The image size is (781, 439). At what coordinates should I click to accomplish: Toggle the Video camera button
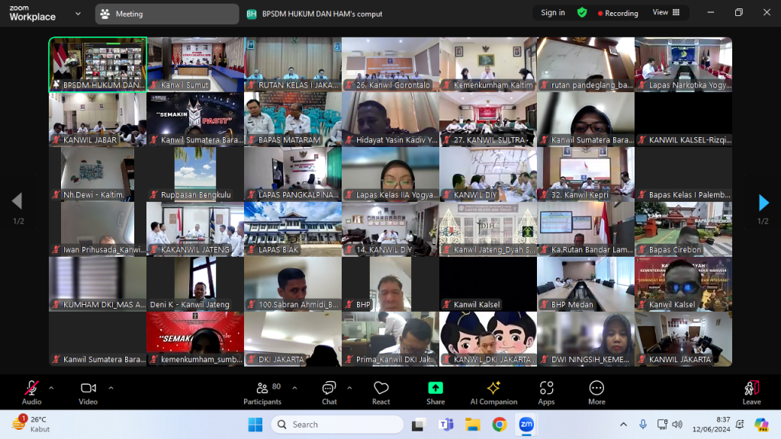click(88, 392)
